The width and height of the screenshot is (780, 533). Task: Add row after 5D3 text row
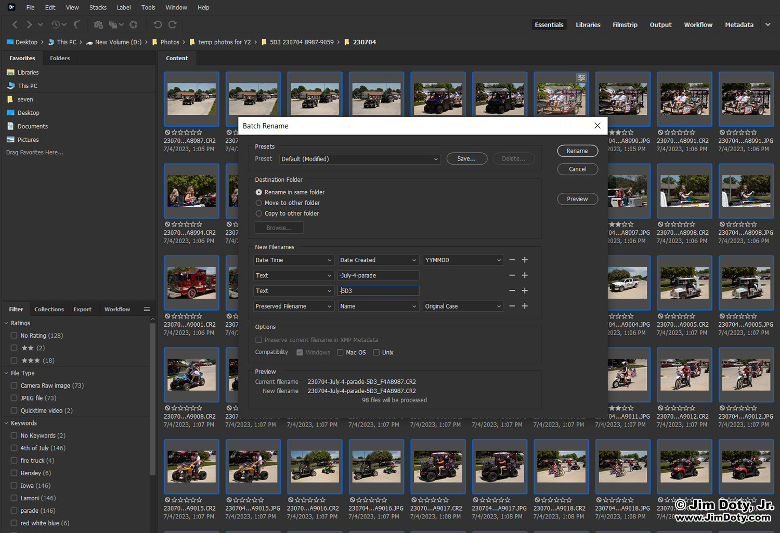tap(525, 291)
